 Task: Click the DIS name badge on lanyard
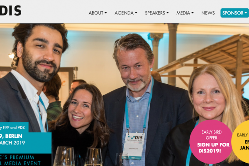point(133,146)
